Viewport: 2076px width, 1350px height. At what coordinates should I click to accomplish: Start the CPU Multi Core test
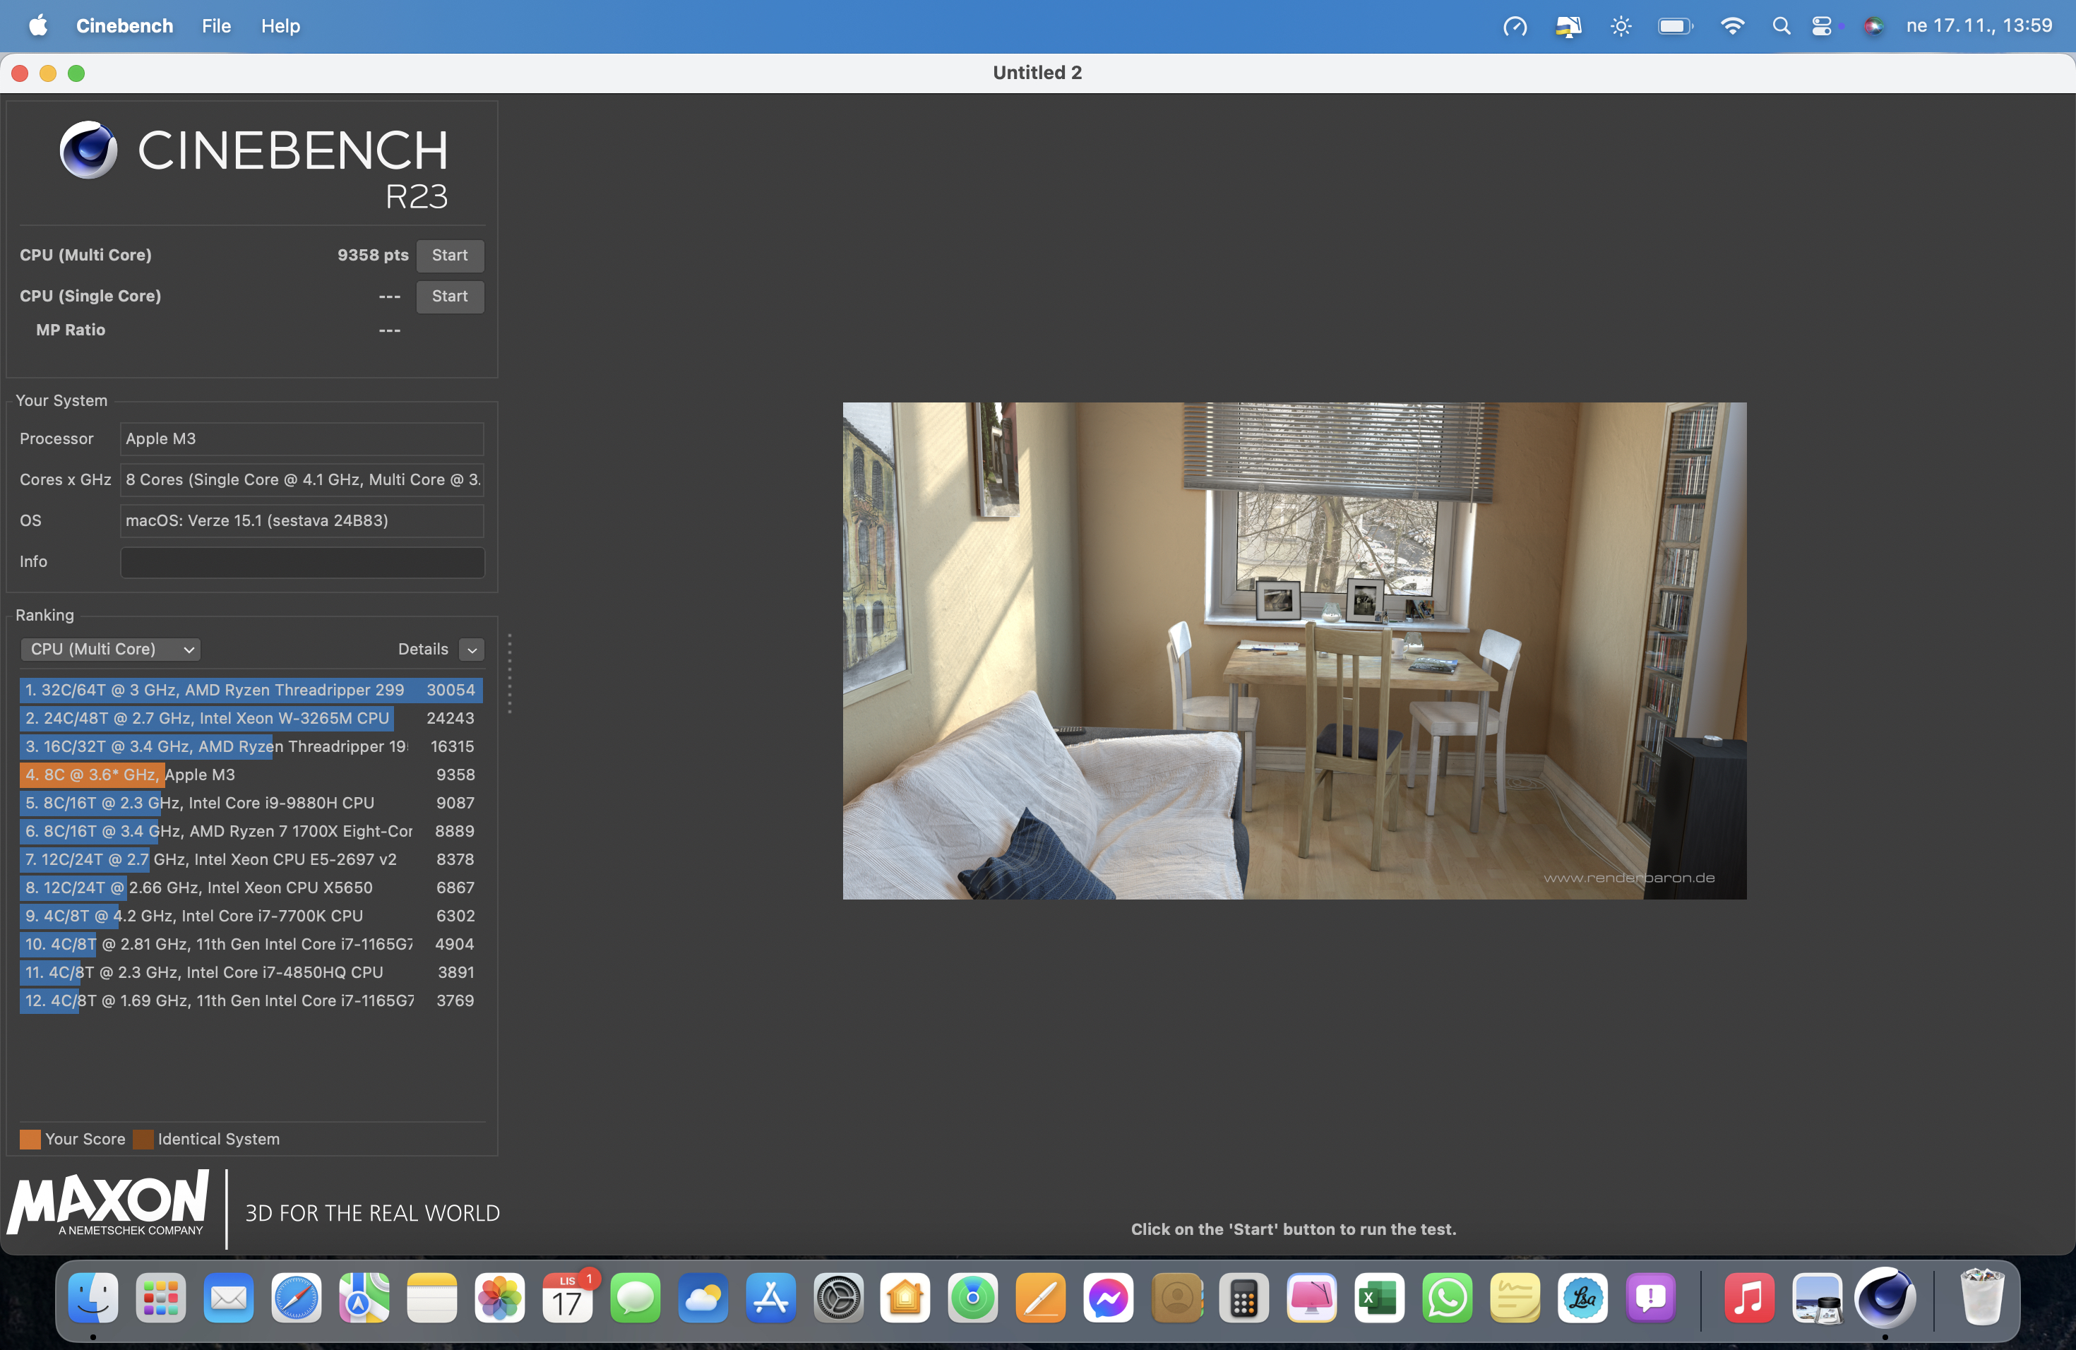449,256
